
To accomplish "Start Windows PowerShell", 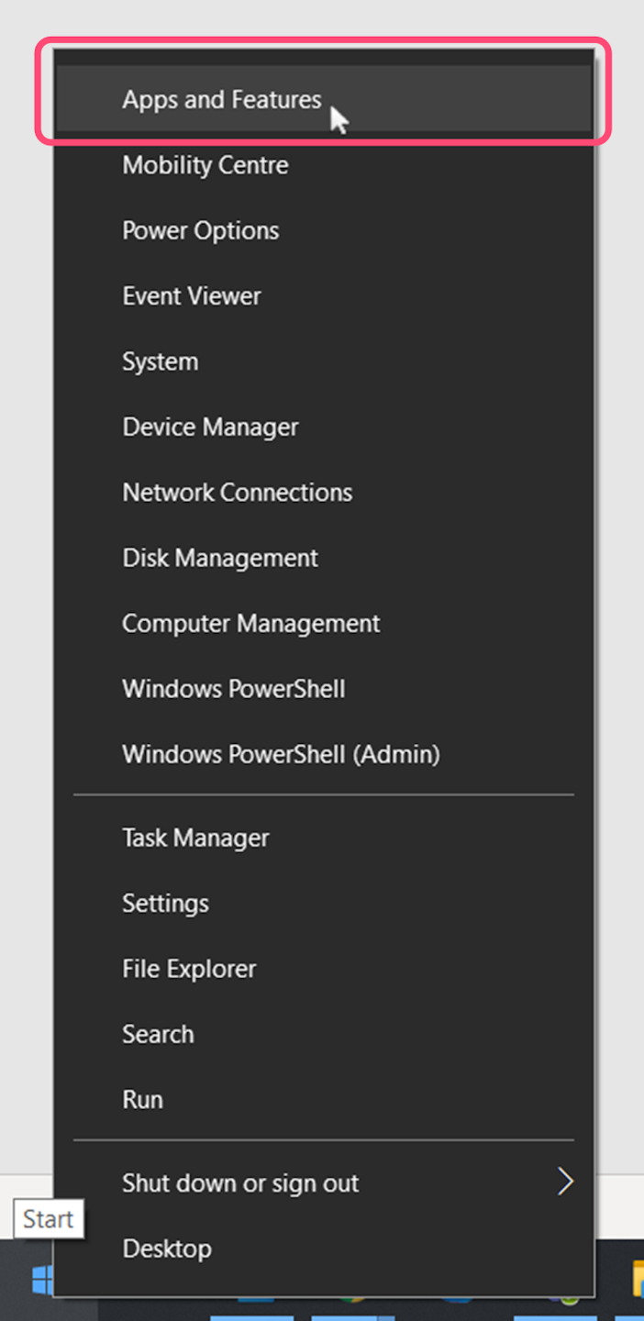I will (234, 689).
